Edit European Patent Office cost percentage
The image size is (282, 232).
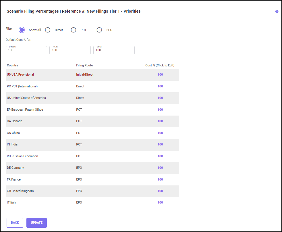pyautogui.click(x=160, y=110)
